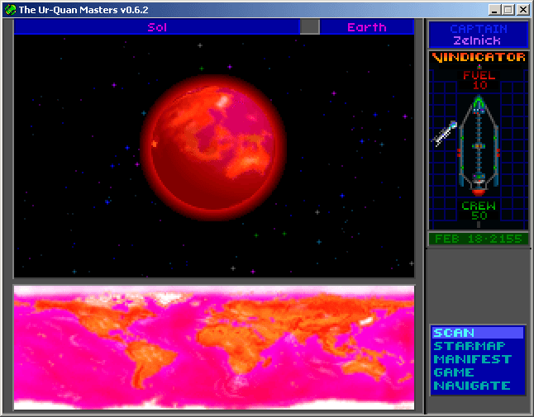This screenshot has height=417, width=534.
Task: Click the 'VINDICATOR' ship name
Action: coord(479,57)
